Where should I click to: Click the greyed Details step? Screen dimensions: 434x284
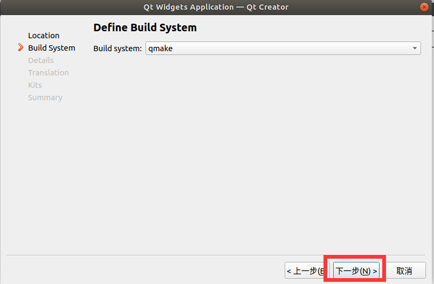40,60
